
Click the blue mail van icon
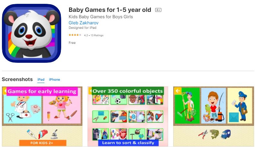226,134
